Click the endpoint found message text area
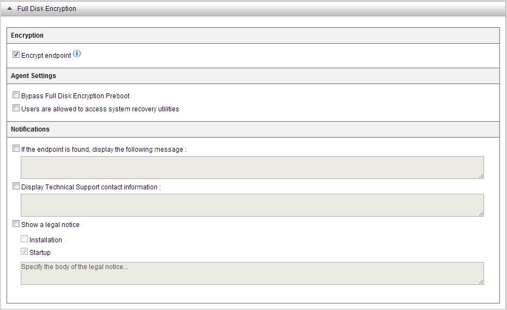The image size is (507, 310). pyautogui.click(x=252, y=168)
